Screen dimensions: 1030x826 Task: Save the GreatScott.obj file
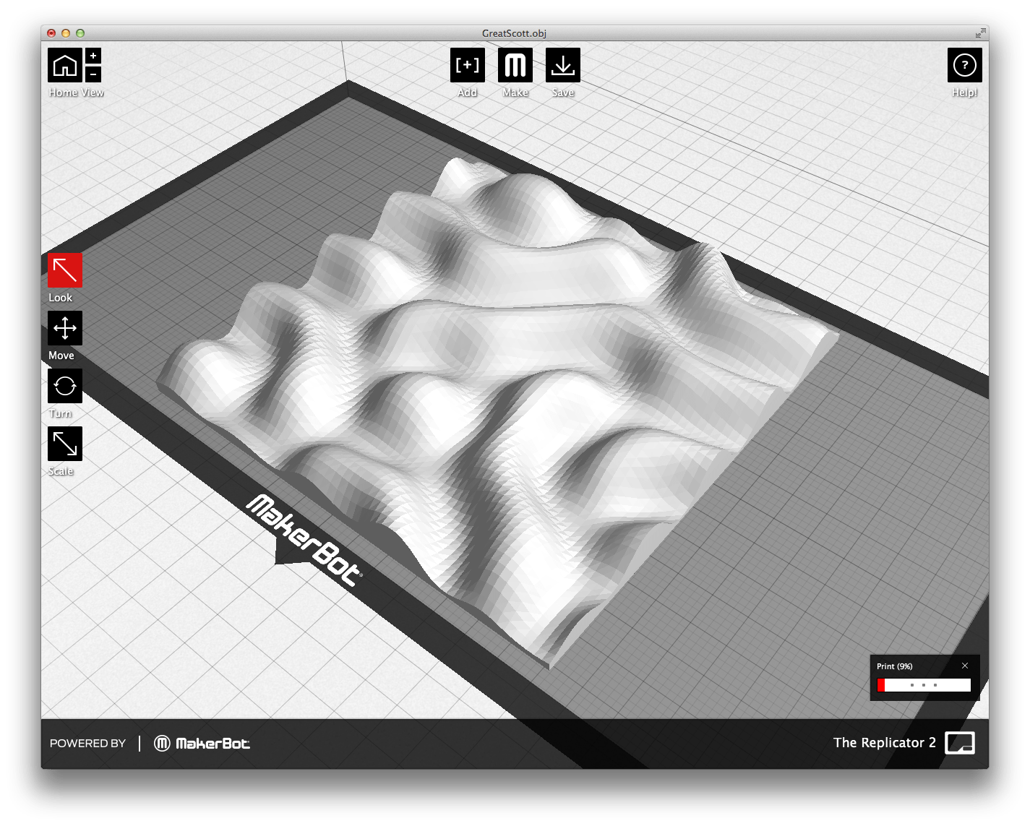coord(563,65)
